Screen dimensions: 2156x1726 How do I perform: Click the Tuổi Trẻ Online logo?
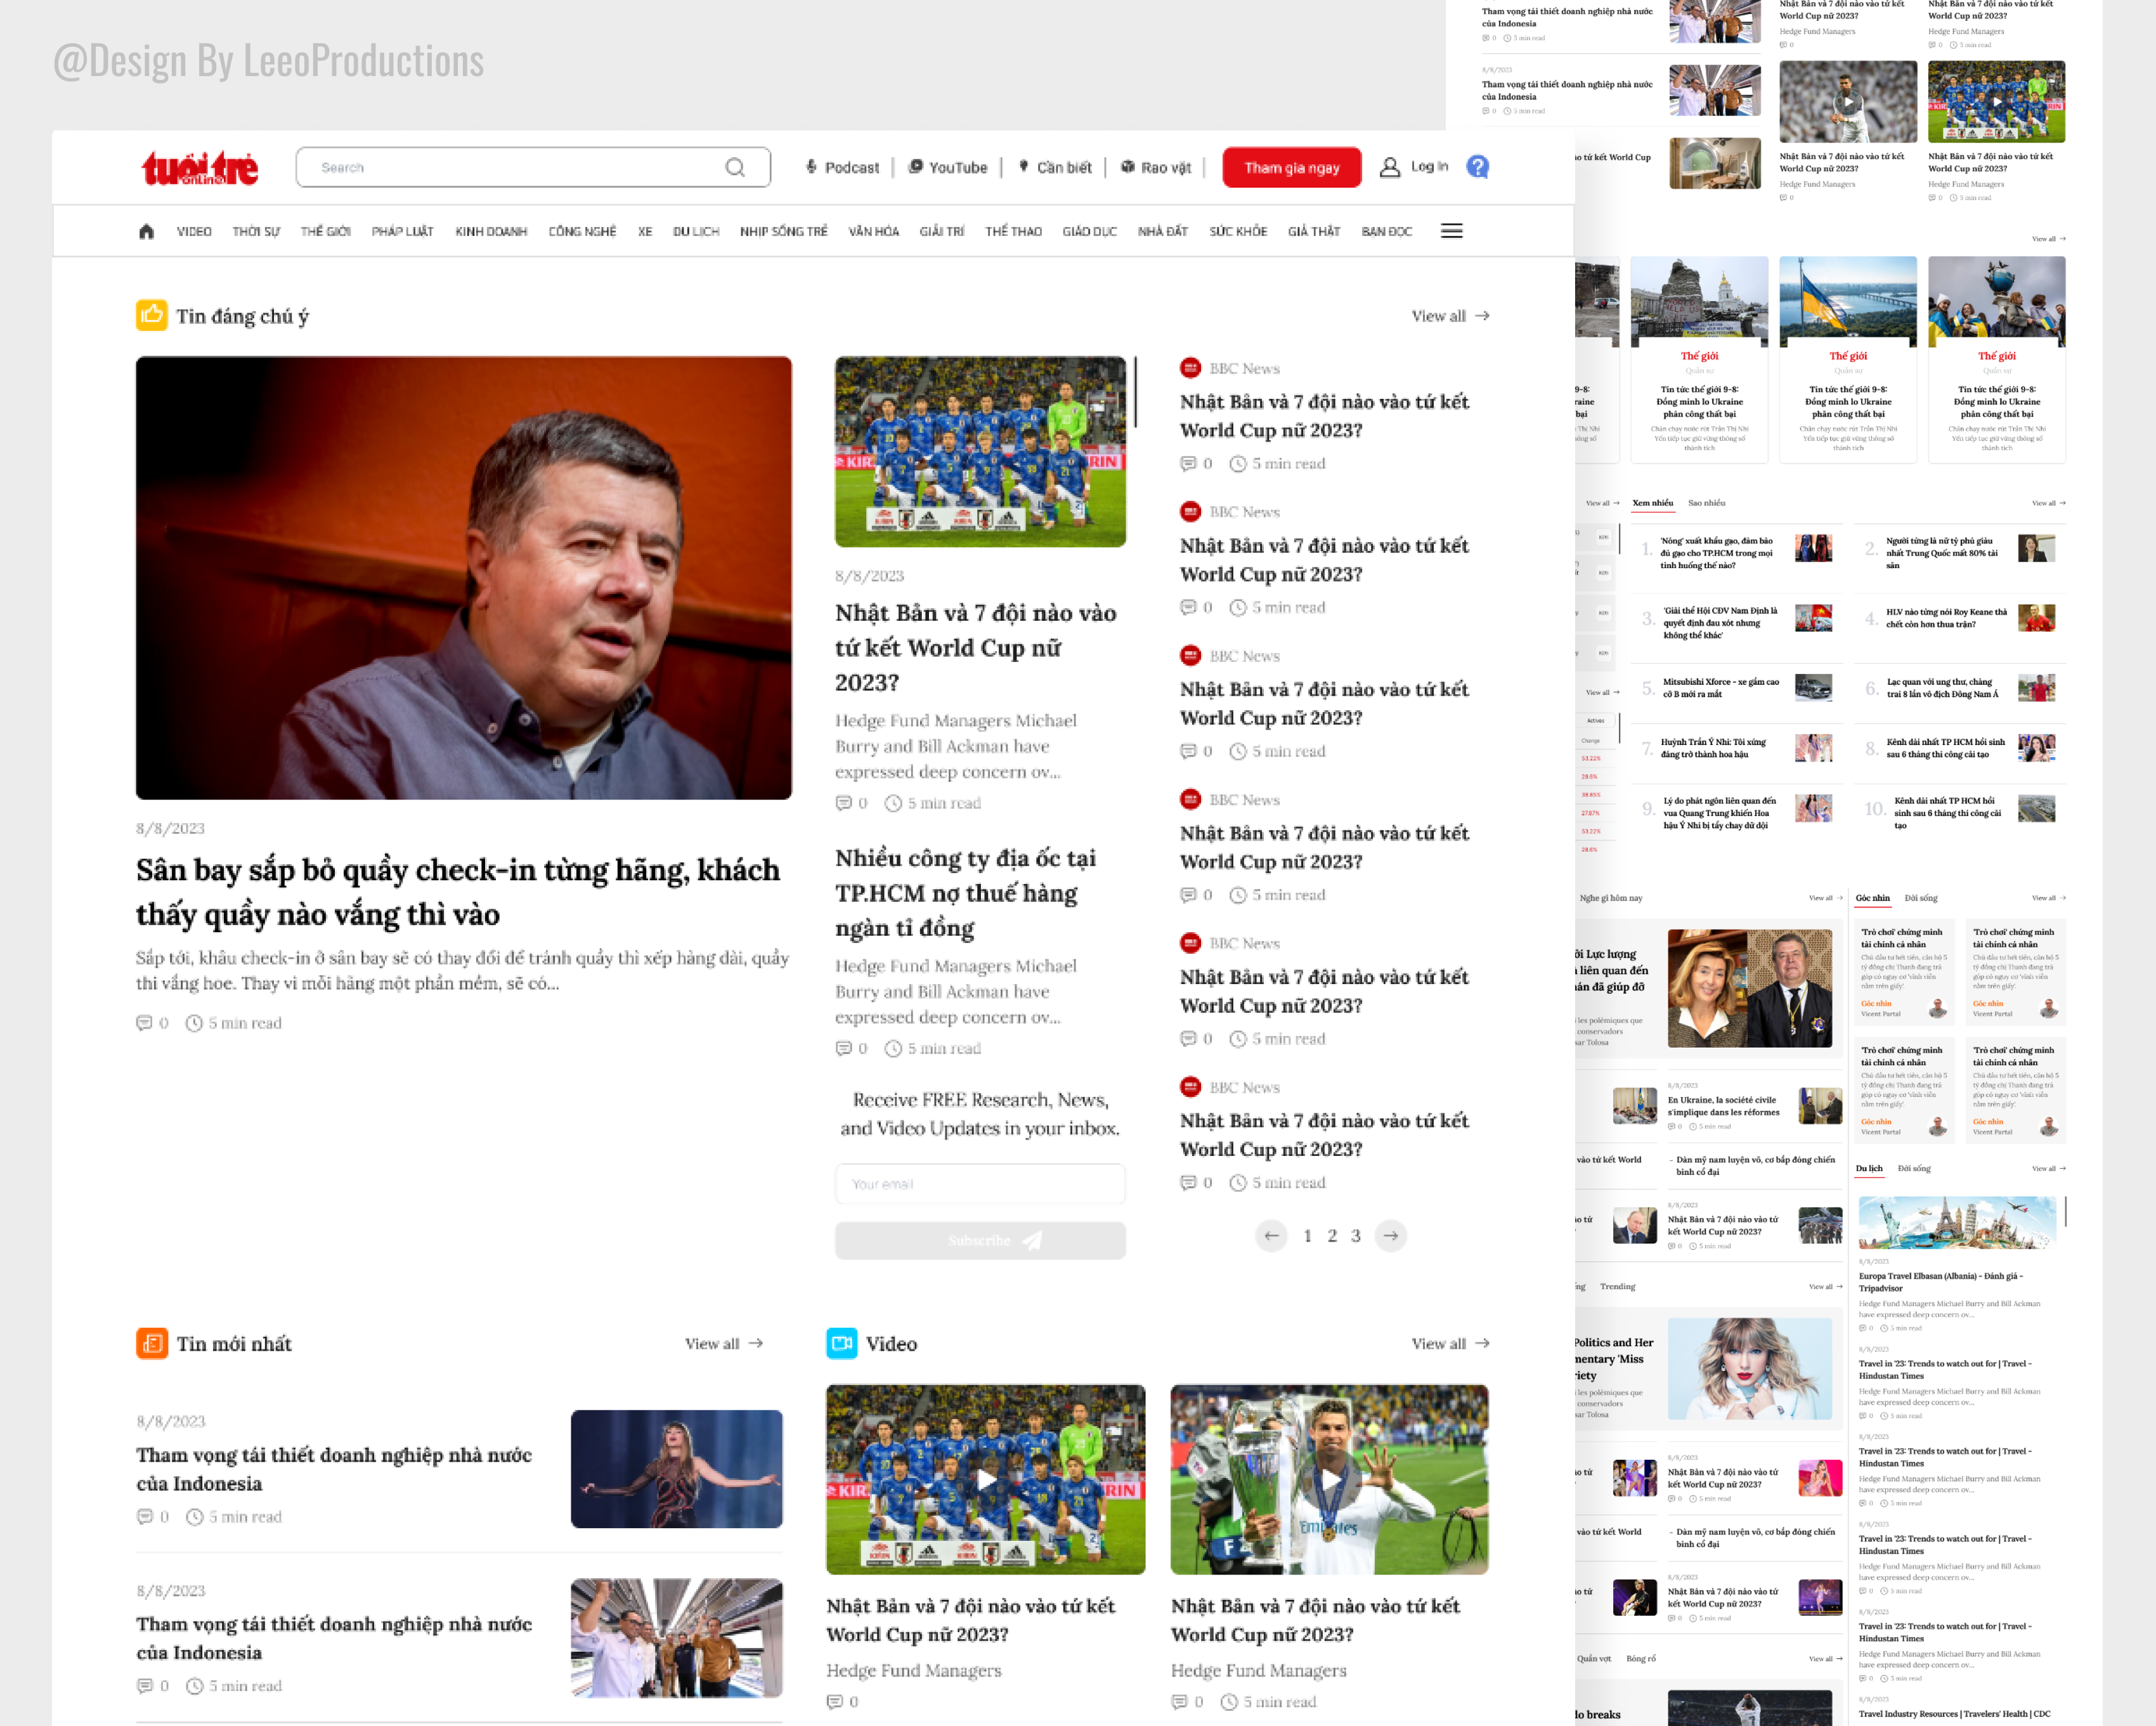199,168
